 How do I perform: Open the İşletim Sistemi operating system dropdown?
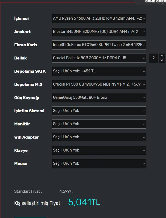(x=99, y=111)
